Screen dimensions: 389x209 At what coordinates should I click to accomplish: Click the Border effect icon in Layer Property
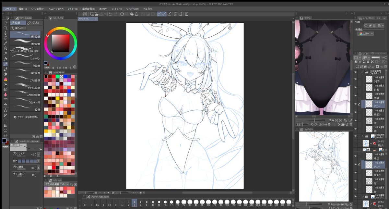coord(366,25)
